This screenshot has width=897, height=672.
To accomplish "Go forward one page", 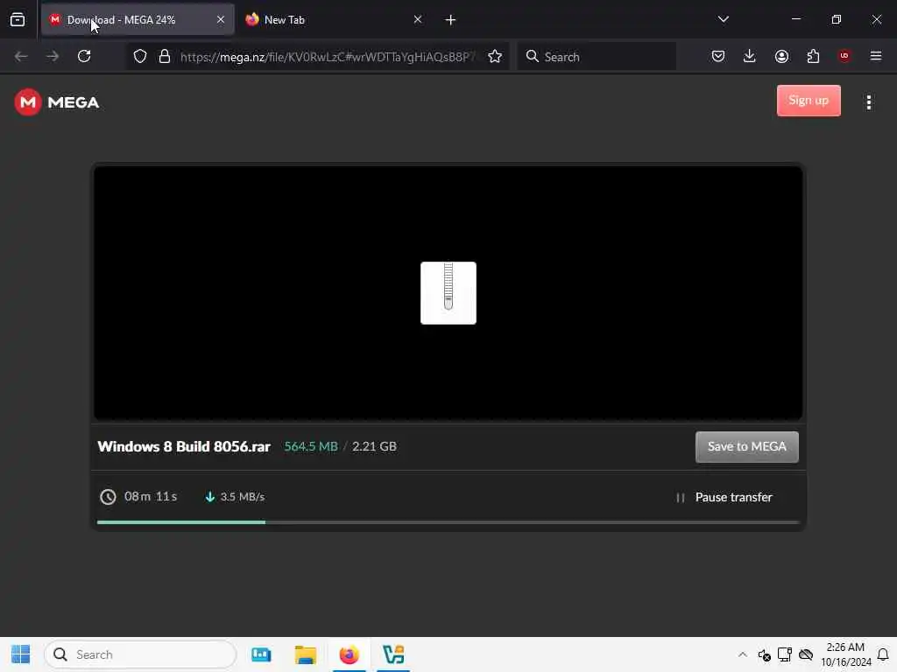I will pos(53,56).
